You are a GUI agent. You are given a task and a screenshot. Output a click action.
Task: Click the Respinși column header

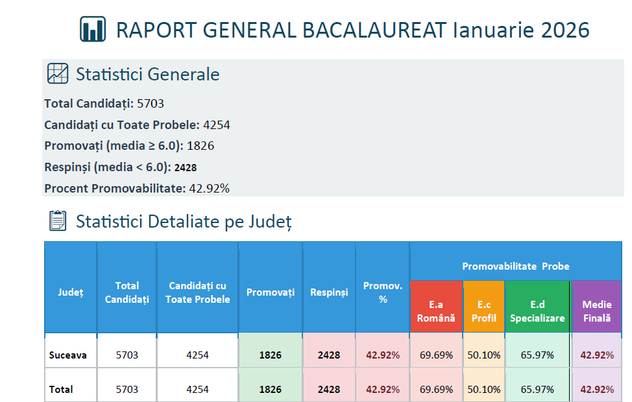point(329,292)
